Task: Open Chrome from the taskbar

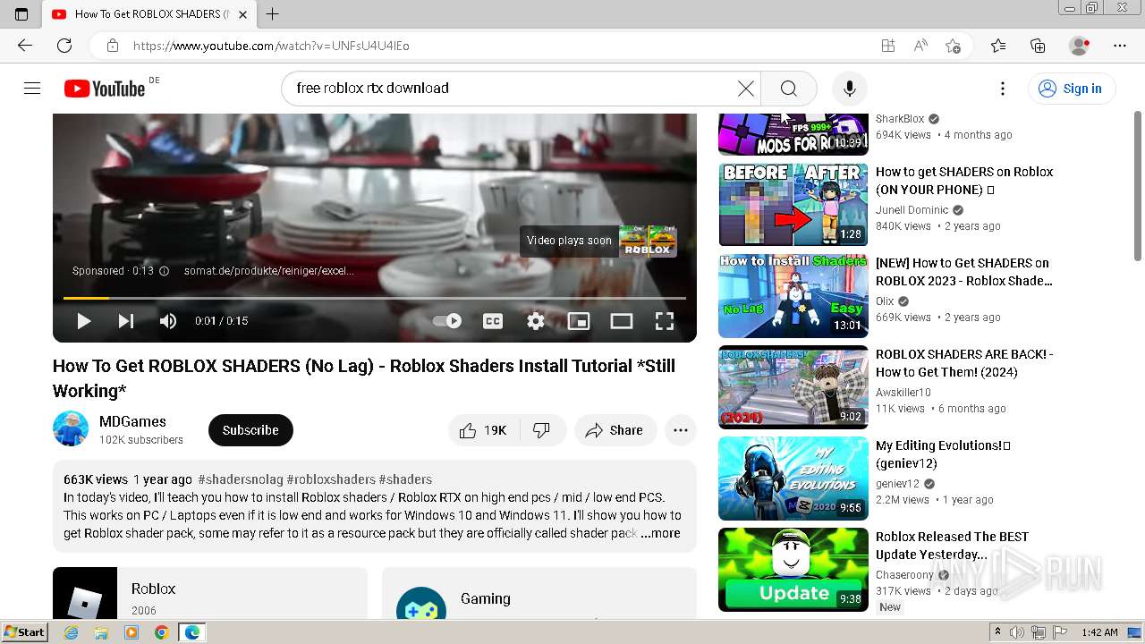Action: [161, 632]
